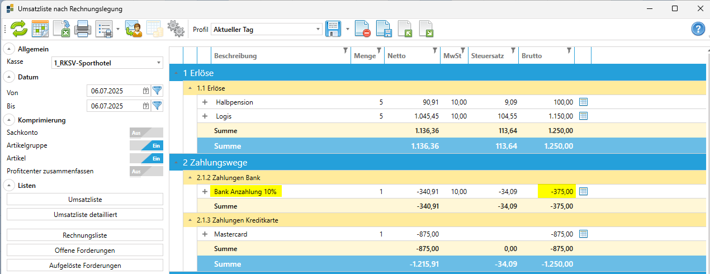Click the Offene Forderungen button
This screenshot has width=710, height=274.
point(85,250)
